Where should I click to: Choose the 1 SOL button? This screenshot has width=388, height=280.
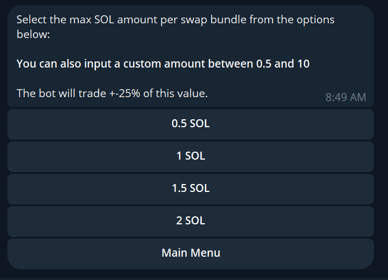[x=190, y=156]
